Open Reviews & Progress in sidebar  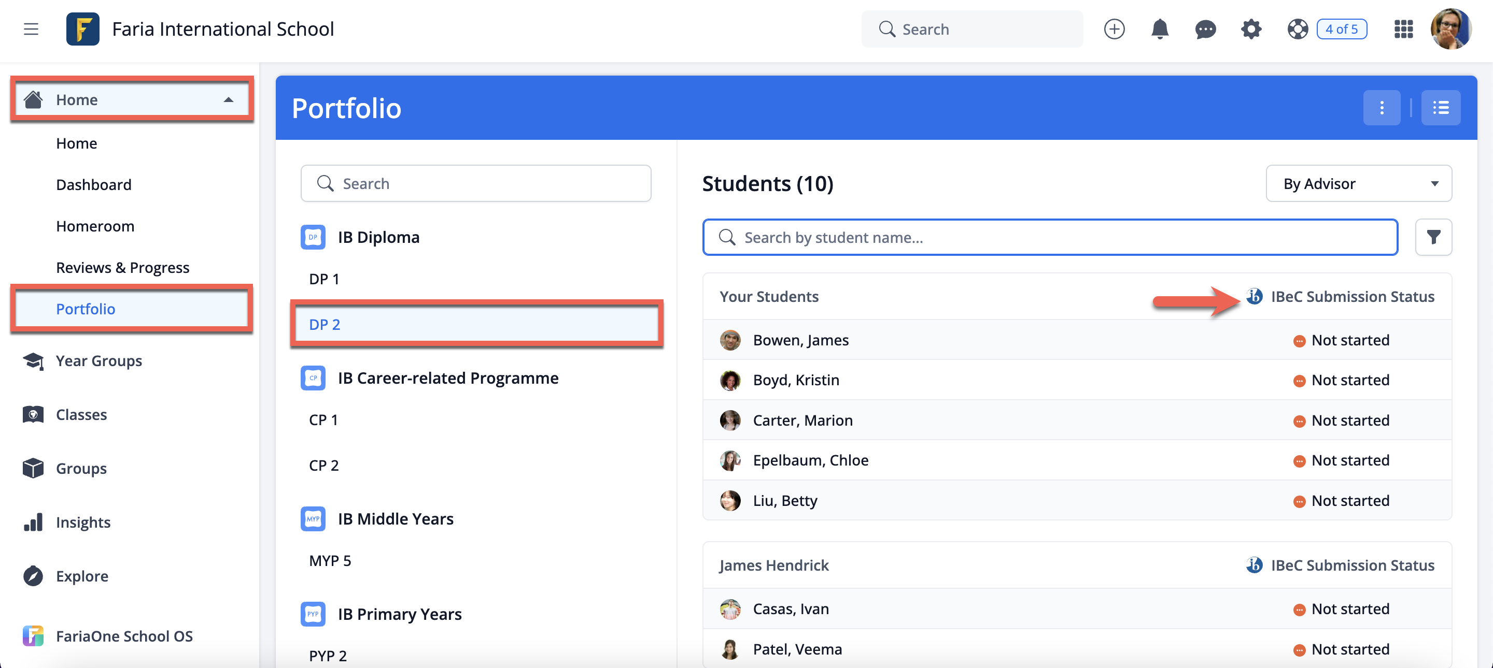tap(123, 267)
